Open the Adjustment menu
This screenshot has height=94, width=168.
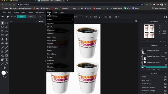click(40, 12)
